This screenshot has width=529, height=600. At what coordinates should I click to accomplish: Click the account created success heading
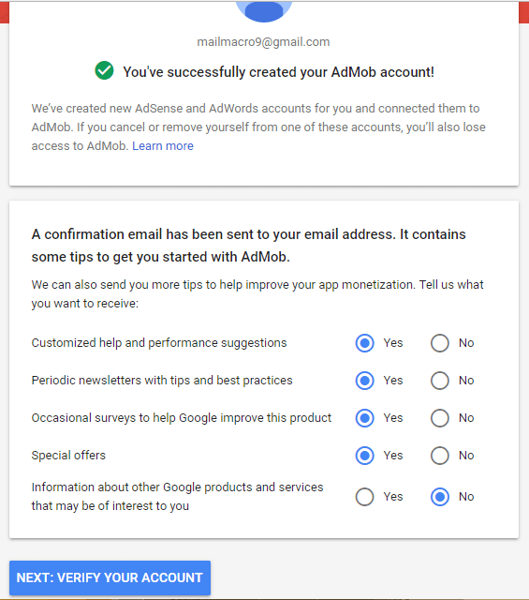pos(279,72)
